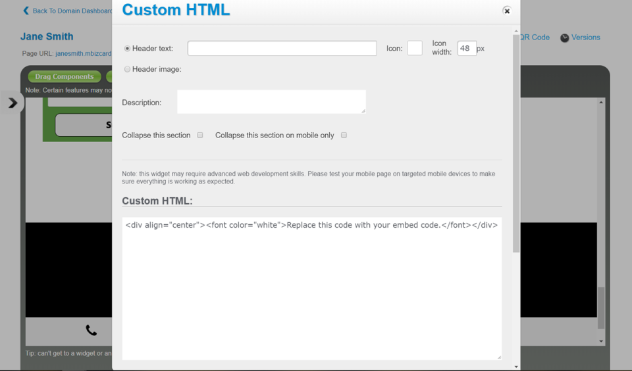Expand the left side panel arrow
The width and height of the screenshot is (632, 371).
13,103
